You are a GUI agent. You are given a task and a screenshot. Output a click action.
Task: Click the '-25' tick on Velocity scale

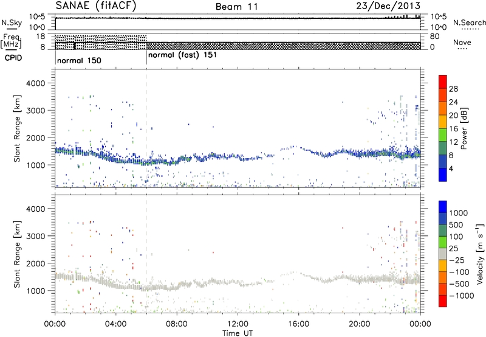coord(456,260)
